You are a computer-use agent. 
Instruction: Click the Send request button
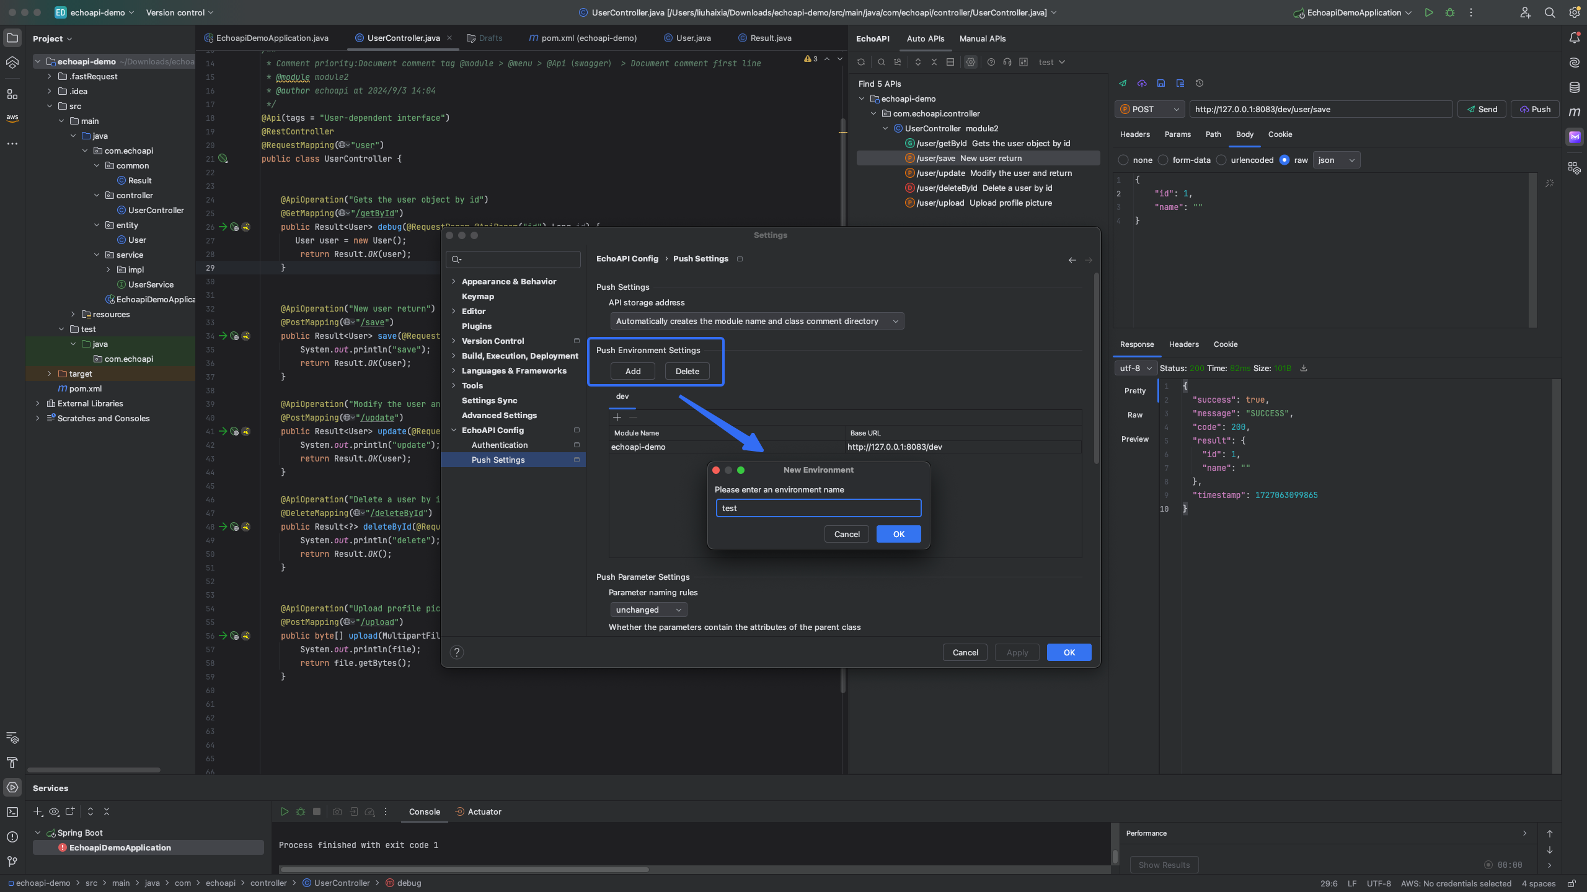coord(1482,109)
